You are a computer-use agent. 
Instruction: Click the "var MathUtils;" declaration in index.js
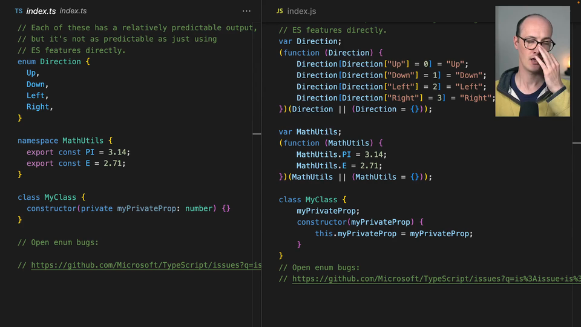tap(310, 132)
